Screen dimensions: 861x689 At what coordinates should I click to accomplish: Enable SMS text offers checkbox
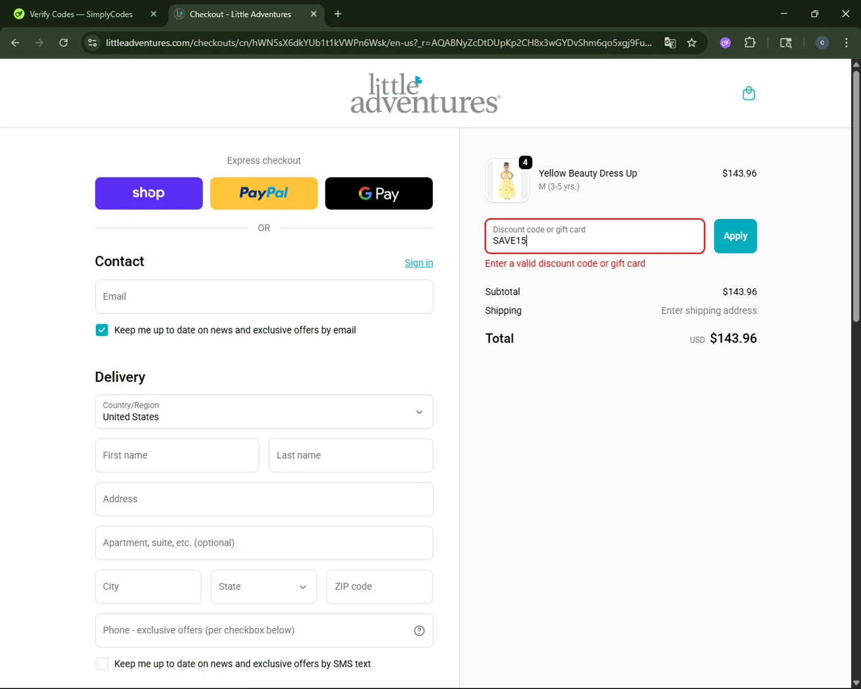[102, 664]
